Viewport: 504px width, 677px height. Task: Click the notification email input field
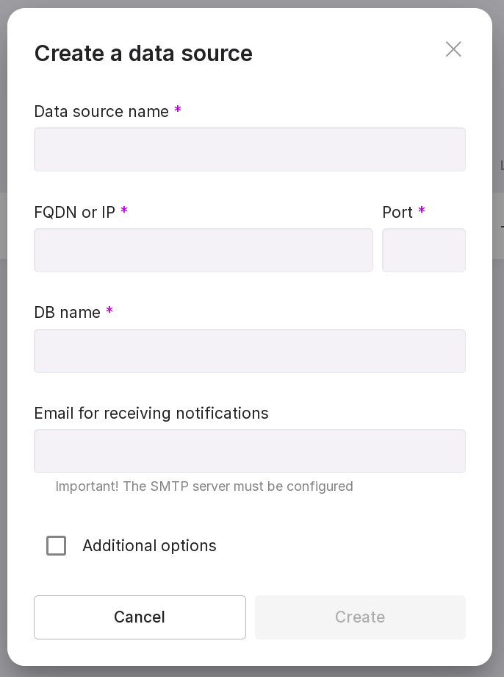250,451
